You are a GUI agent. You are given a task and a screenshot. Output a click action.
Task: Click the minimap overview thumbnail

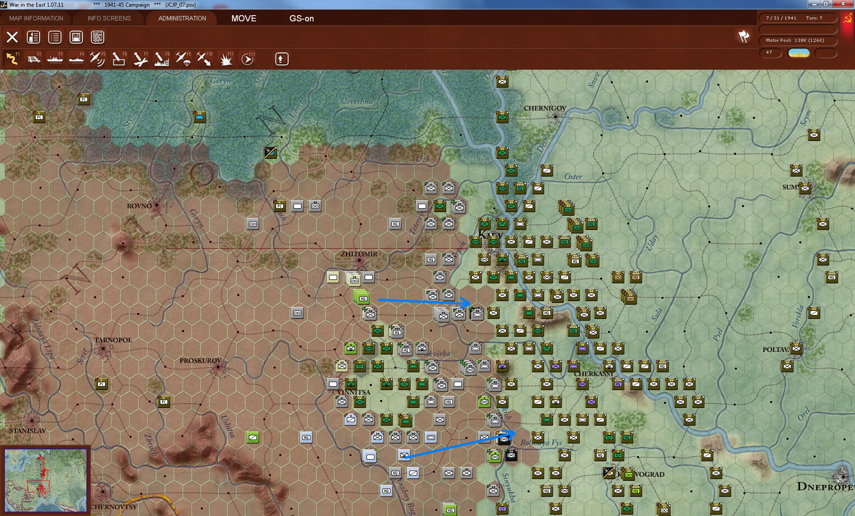point(45,480)
